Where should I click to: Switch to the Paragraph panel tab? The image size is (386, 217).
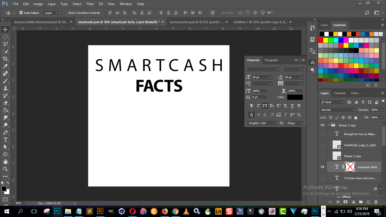tap(271, 60)
